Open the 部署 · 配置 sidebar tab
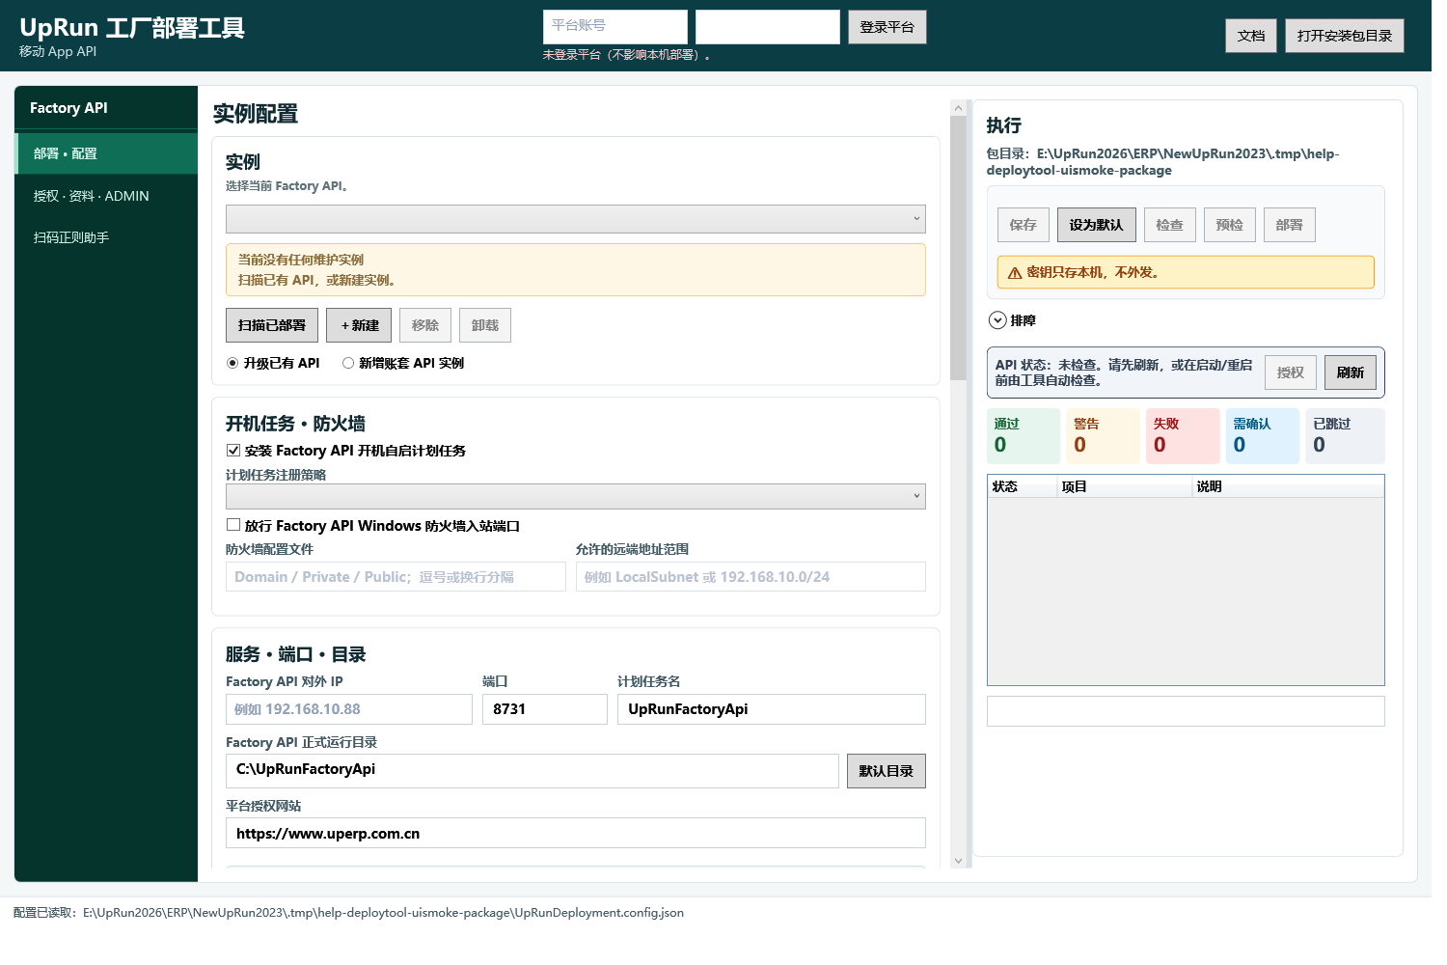Image resolution: width=1447 pixels, height=965 pixels. pos(106,153)
